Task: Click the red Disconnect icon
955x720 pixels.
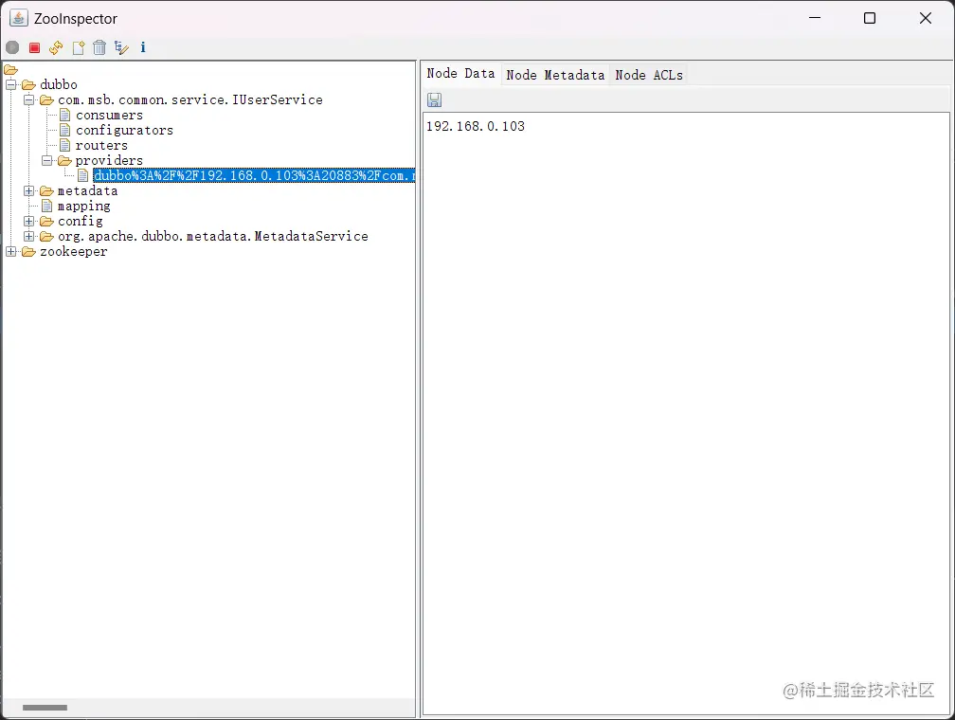Action: point(35,47)
